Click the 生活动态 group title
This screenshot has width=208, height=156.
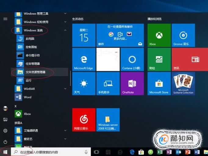coord(78,19)
